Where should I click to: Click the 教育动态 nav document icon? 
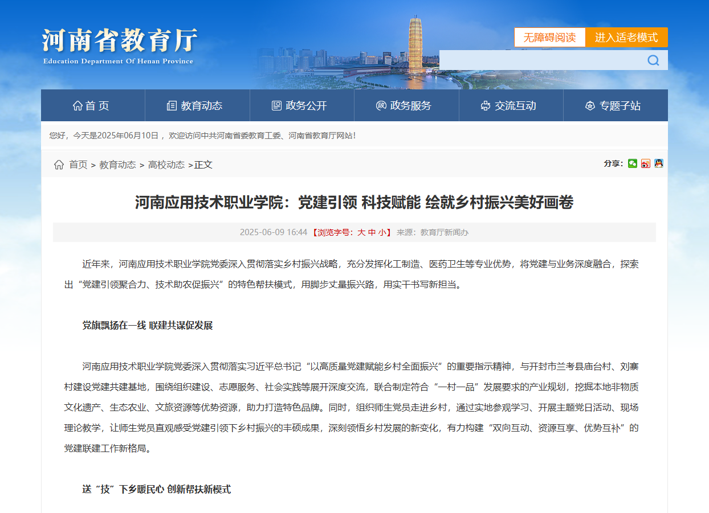[x=172, y=106]
